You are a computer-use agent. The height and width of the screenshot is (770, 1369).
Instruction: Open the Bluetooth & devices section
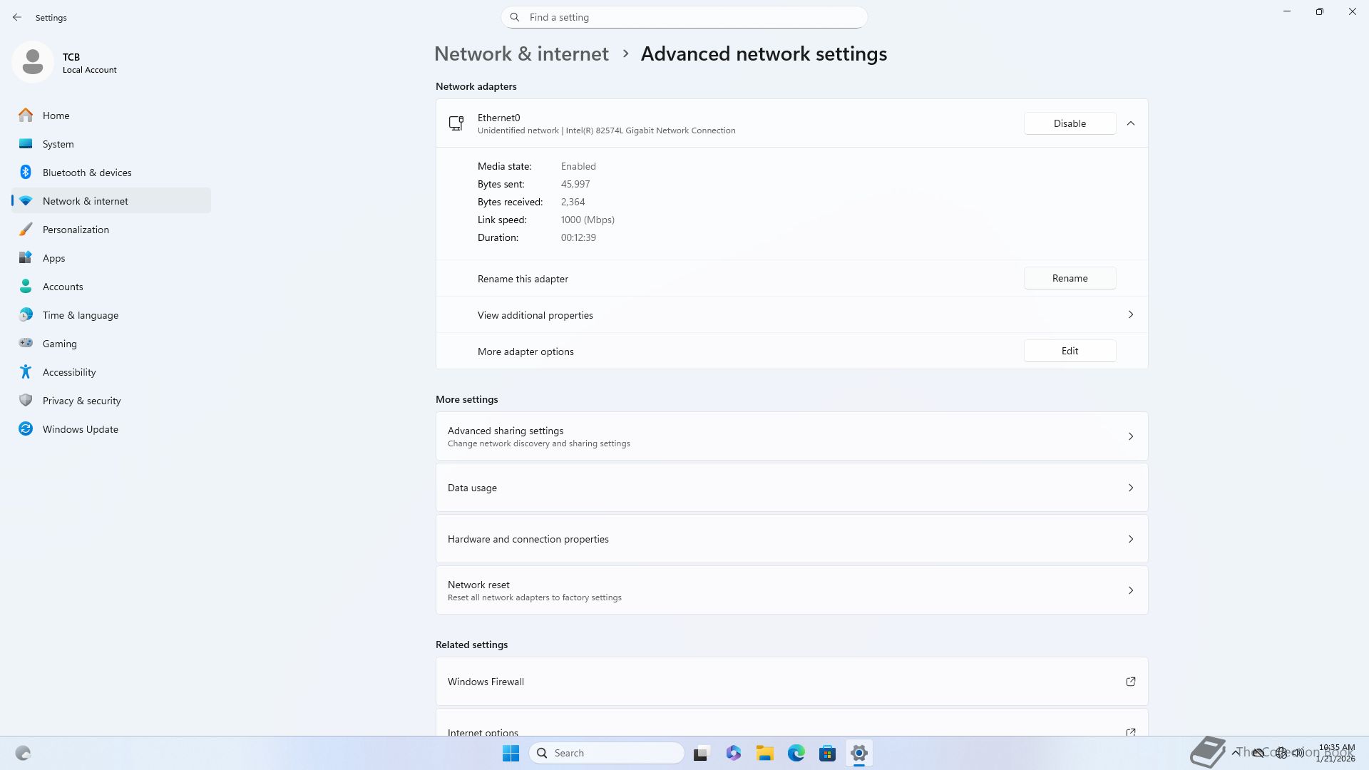[x=86, y=173]
